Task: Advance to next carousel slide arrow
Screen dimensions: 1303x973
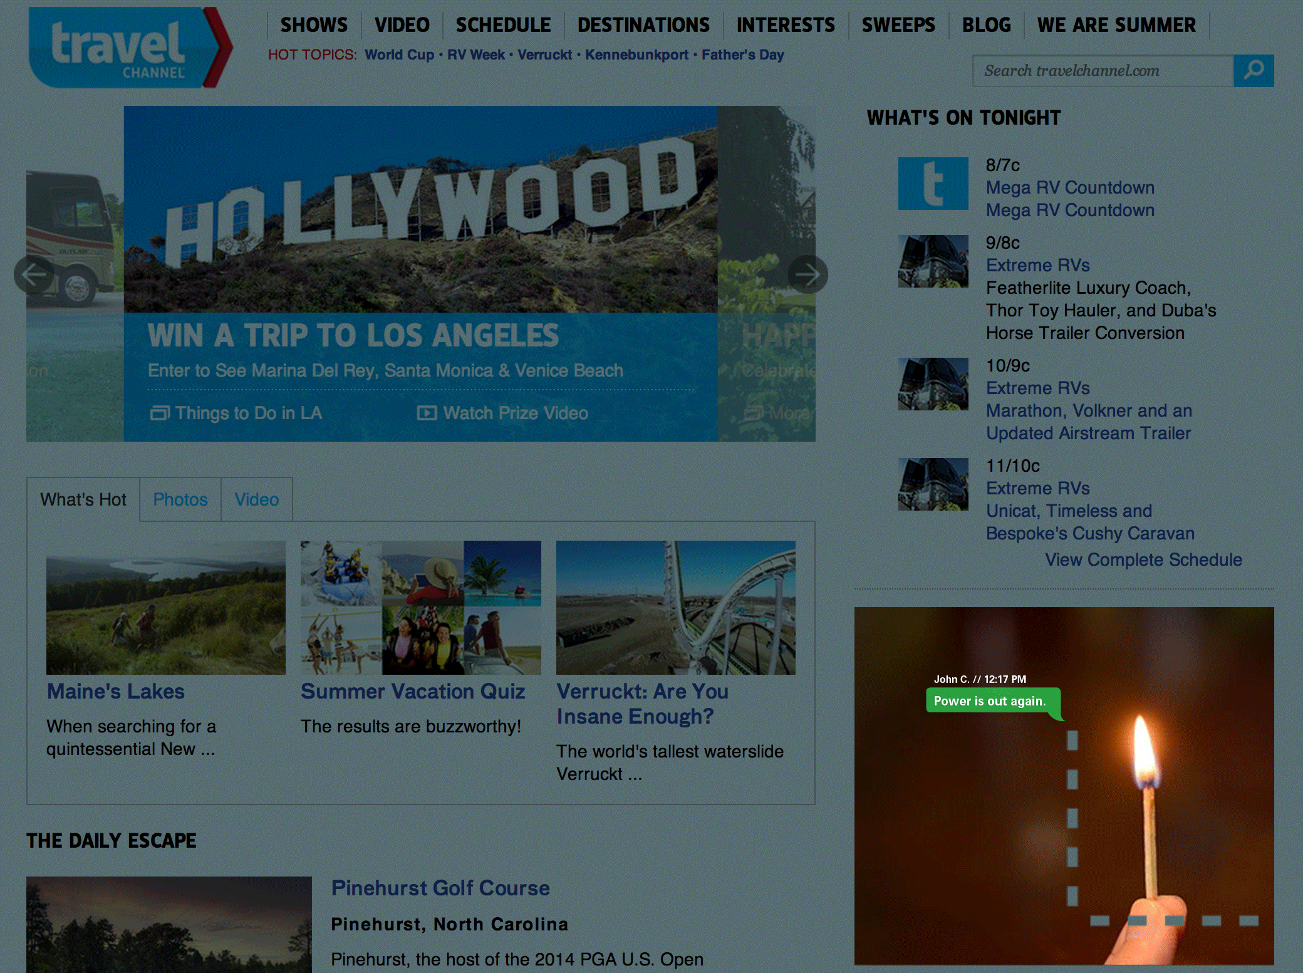Action: tap(807, 274)
